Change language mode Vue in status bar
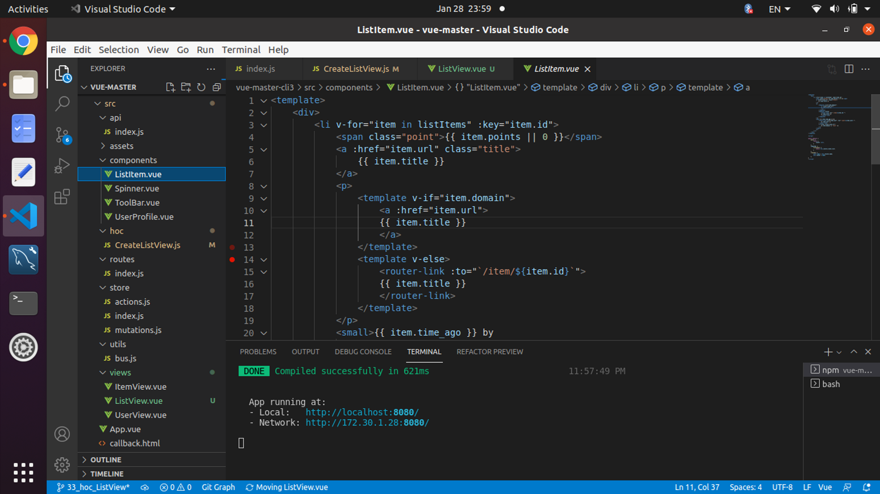The height and width of the screenshot is (494, 880). click(825, 487)
